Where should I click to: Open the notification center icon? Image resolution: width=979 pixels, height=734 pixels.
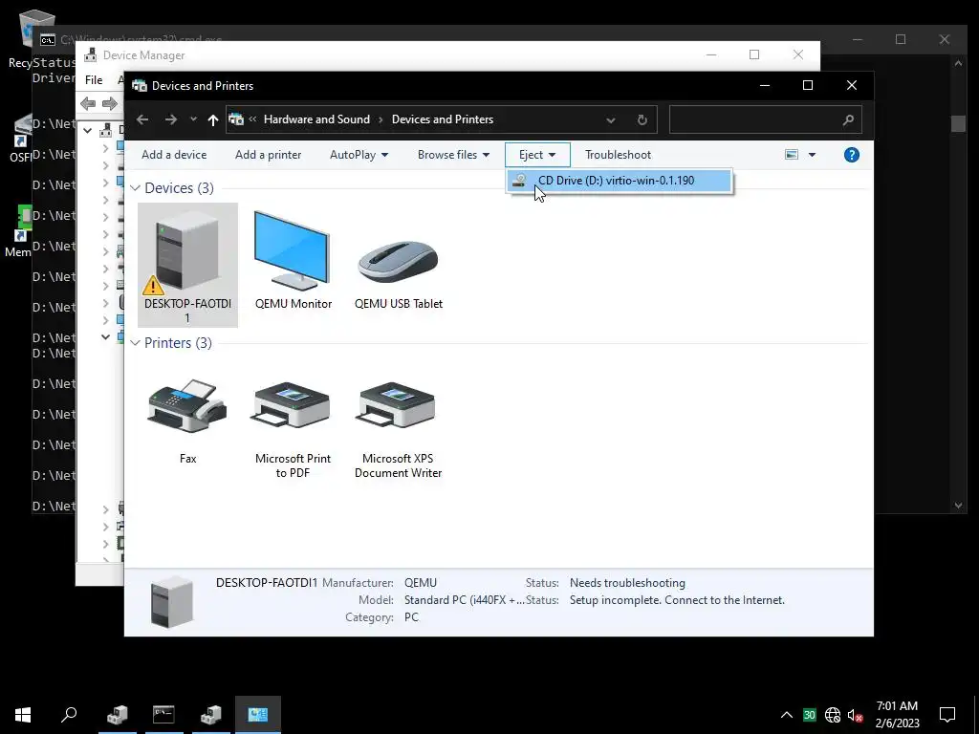947,715
